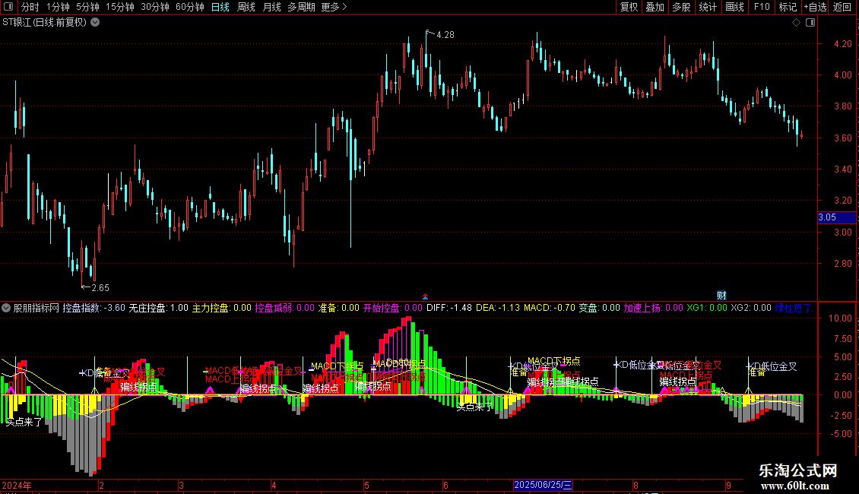This screenshot has width=859, height=494.
Task: Click the 2024年 label on time axis
Action: click(17, 485)
